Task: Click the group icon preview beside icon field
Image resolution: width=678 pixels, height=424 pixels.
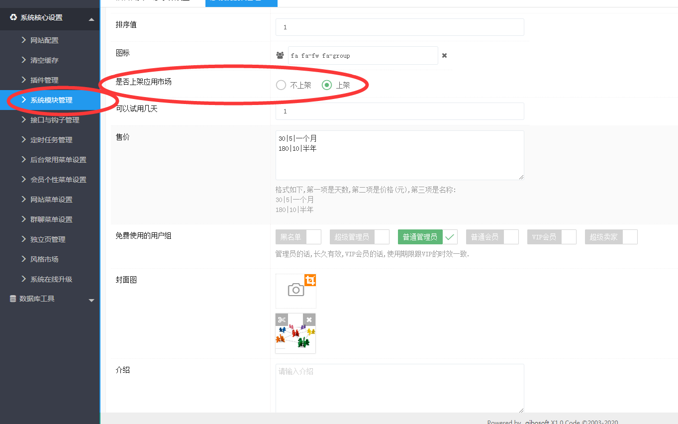Action: pos(280,56)
